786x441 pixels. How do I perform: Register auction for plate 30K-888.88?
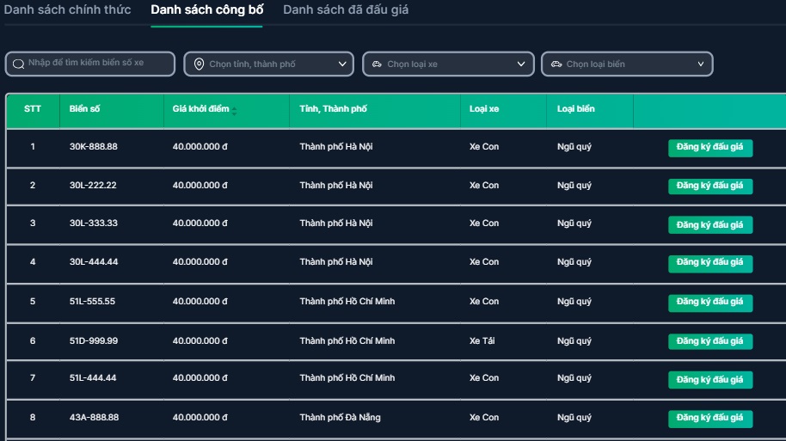tap(710, 148)
